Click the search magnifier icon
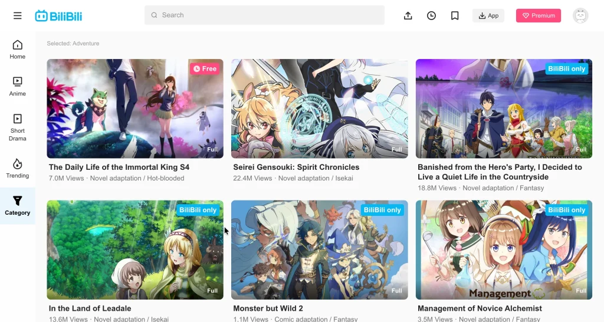 click(x=154, y=15)
